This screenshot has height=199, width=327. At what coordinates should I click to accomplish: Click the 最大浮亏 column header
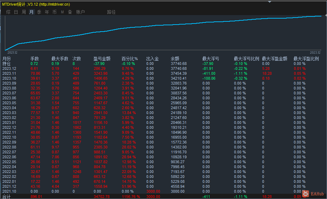(211, 59)
